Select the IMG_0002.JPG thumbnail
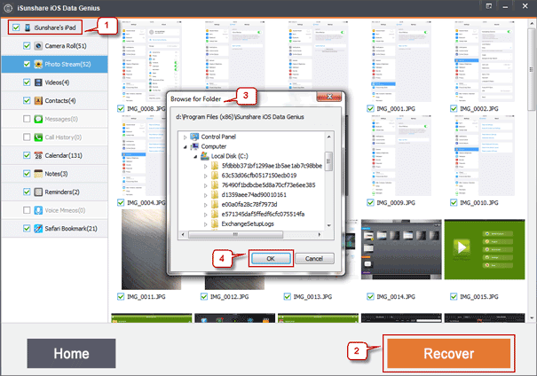537x376 pixels. (x=485, y=61)
